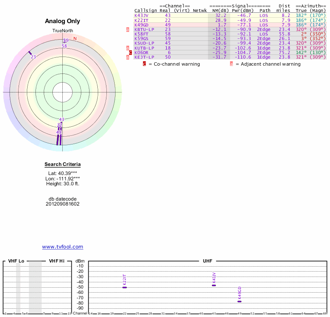Open the www.tvfool.com link
The height and width of the screenshot is (317, 330).
(63, 247)
